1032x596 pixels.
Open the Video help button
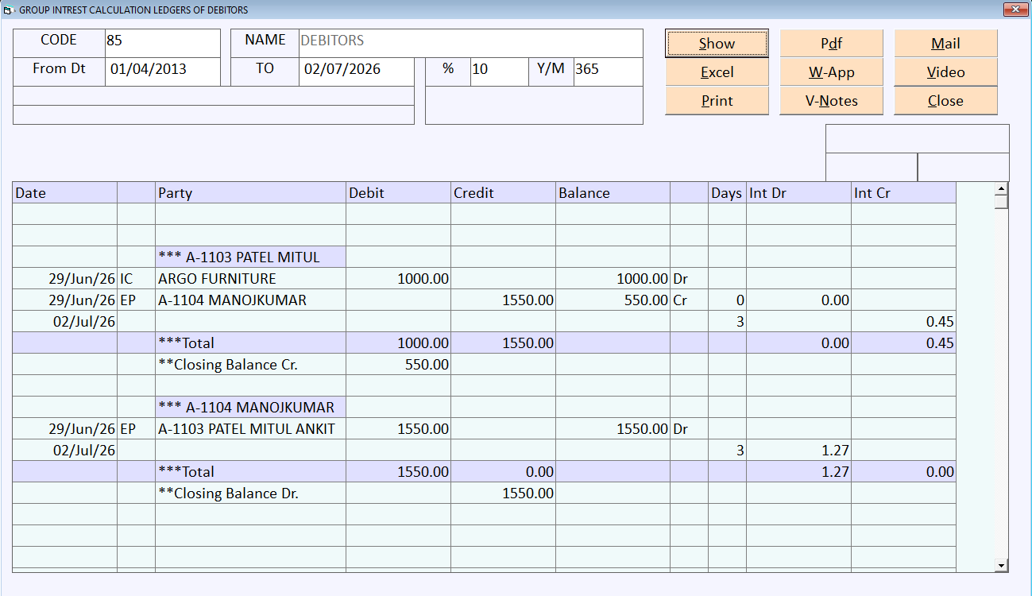(945, 72)
